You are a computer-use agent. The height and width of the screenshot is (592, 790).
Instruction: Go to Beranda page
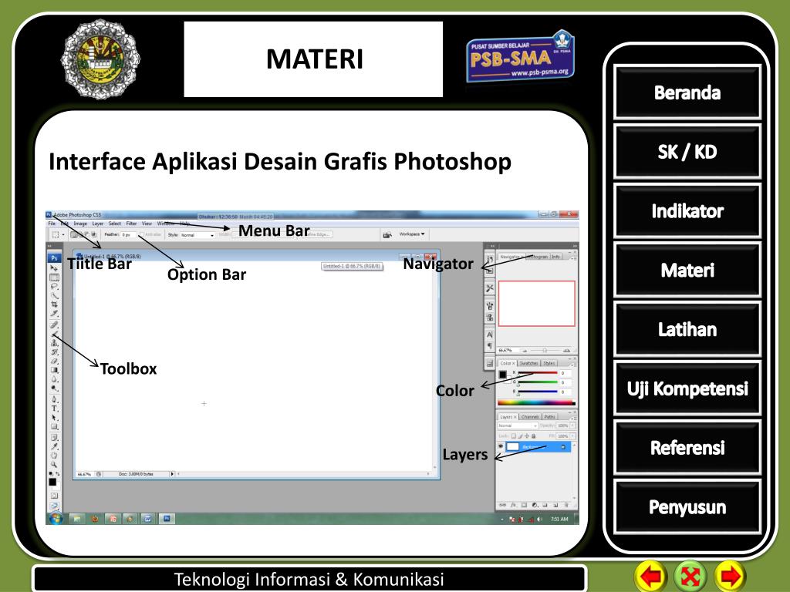tap(687, 92)
